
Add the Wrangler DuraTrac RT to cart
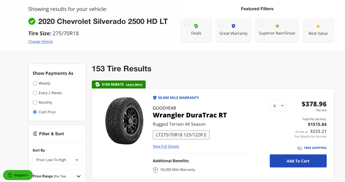298,161
